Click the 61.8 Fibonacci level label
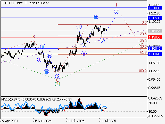The width and height of the screenshot is (165, 124). tap(143, 52)
